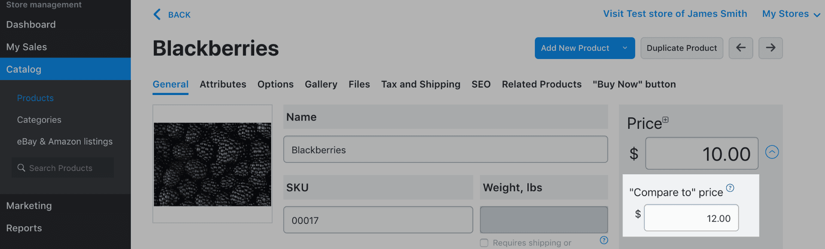Open the Add New Product dropdown arrow
This screenshot has width=825, height=249.
point(625,48)
